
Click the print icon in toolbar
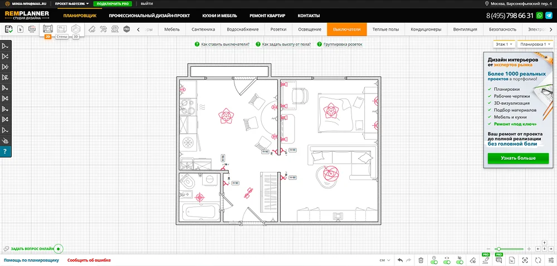tap(32, 29)
